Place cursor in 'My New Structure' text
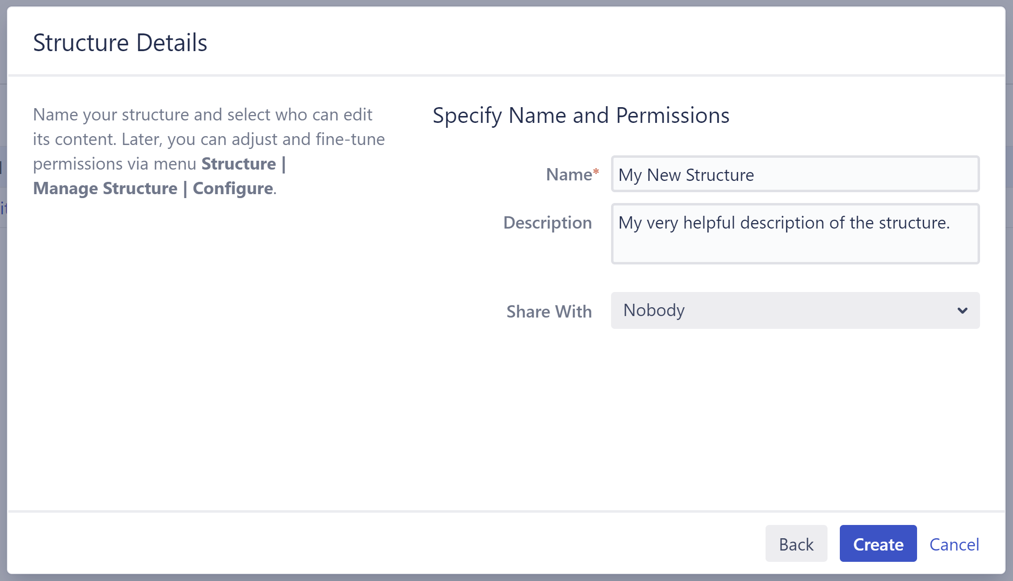The image size is (1013, 581). coord(686,175)
